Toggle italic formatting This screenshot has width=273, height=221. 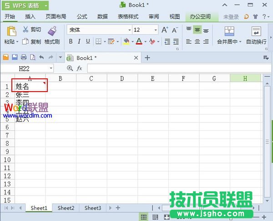[x=79, y=41]
